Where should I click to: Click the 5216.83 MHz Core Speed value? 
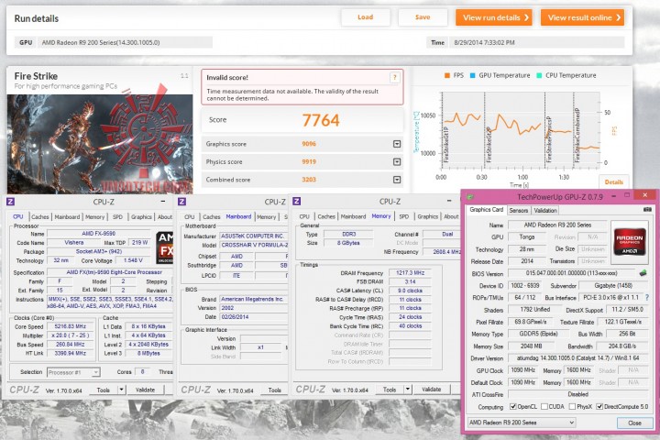coord(71,326)
